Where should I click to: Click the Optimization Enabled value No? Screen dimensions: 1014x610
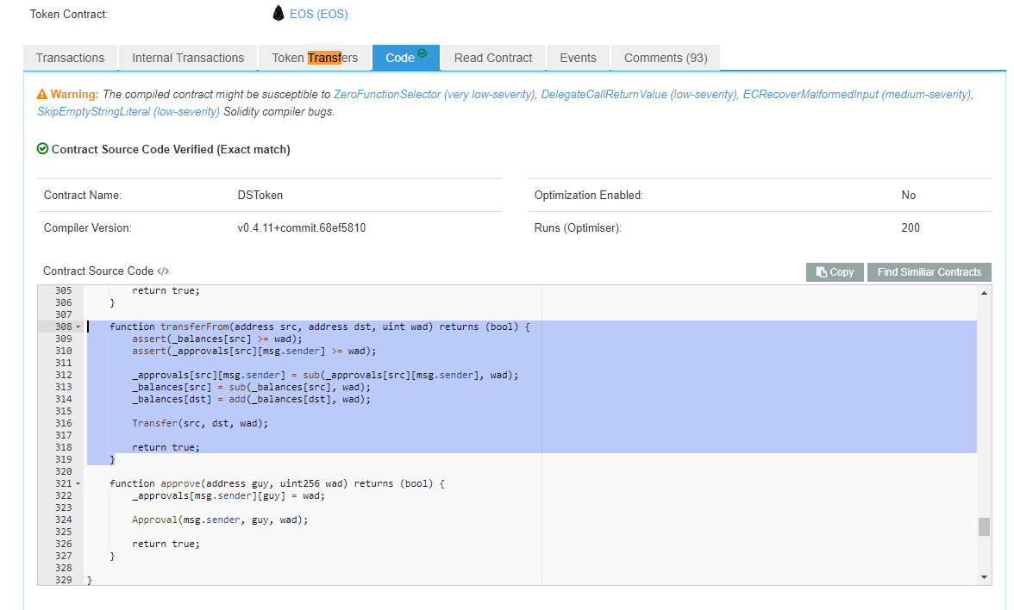click(909, 195)
